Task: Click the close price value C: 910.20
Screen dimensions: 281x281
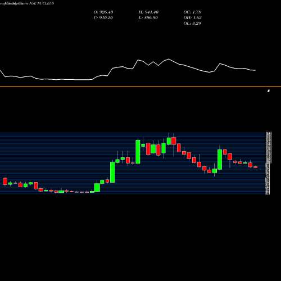Action: (103, 18)
